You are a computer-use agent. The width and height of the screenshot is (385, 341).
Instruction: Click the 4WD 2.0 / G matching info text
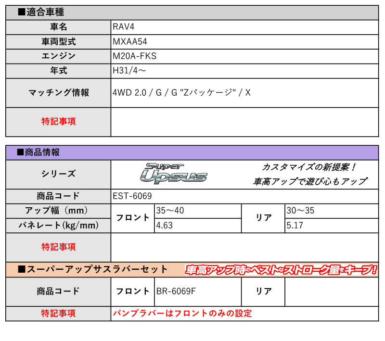(x=182, y=92)
